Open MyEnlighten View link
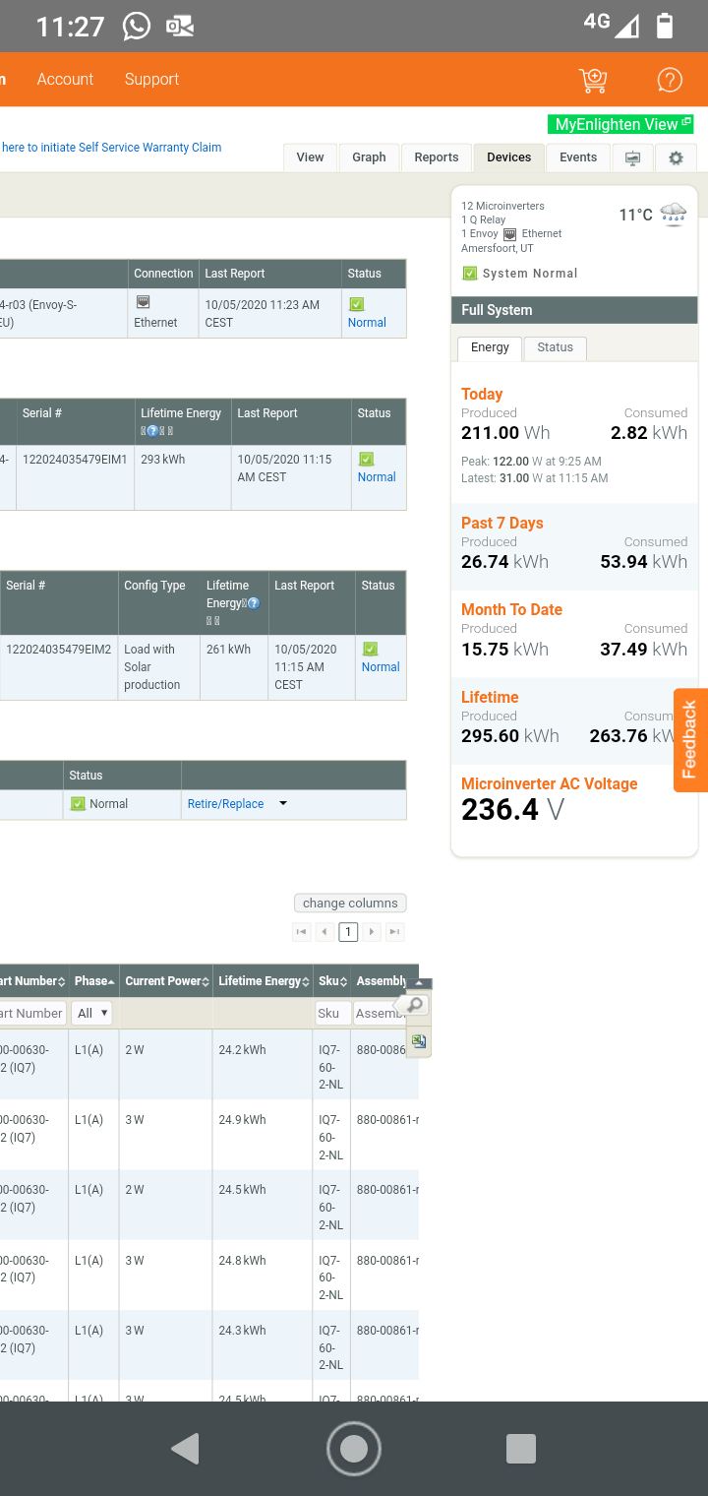Image resolution: width=708 pixels, height=1496 pixels. coord(619,124)
